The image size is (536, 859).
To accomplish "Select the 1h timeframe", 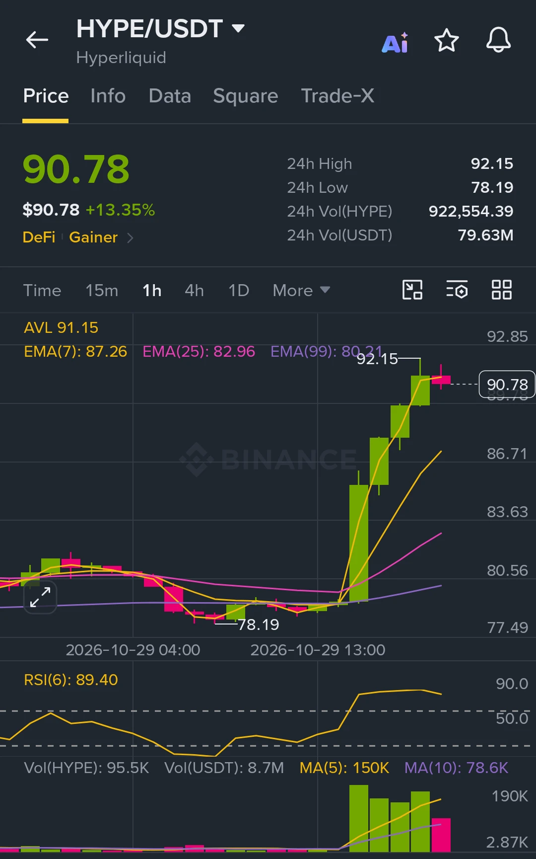I will pyautogui.click(x=152, y=291).
